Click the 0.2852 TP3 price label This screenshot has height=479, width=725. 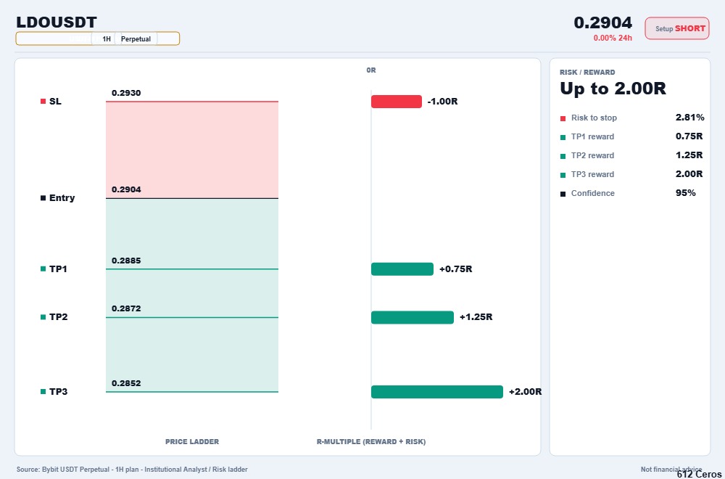point(126,383)
